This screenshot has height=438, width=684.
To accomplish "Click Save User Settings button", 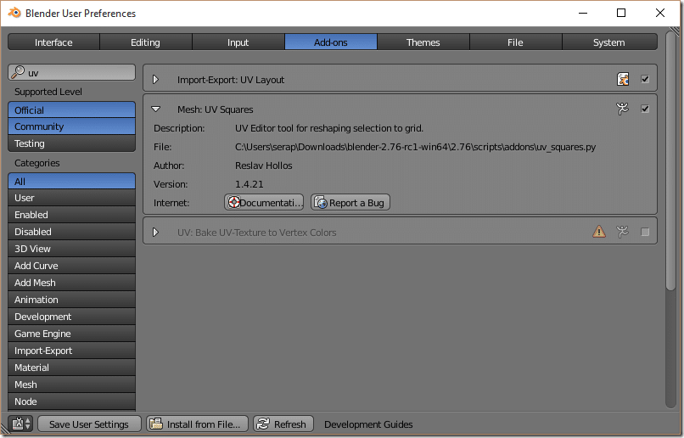I will (89, 424).
